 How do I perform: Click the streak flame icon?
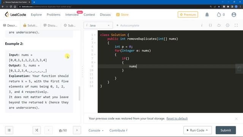(219, 14)
